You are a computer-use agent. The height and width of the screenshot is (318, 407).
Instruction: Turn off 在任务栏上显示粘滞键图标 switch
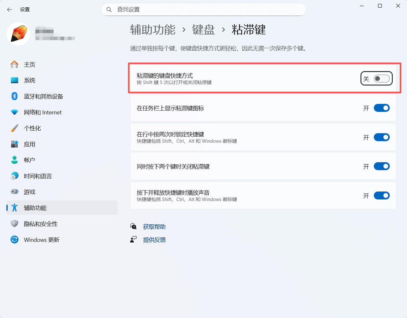381,108
